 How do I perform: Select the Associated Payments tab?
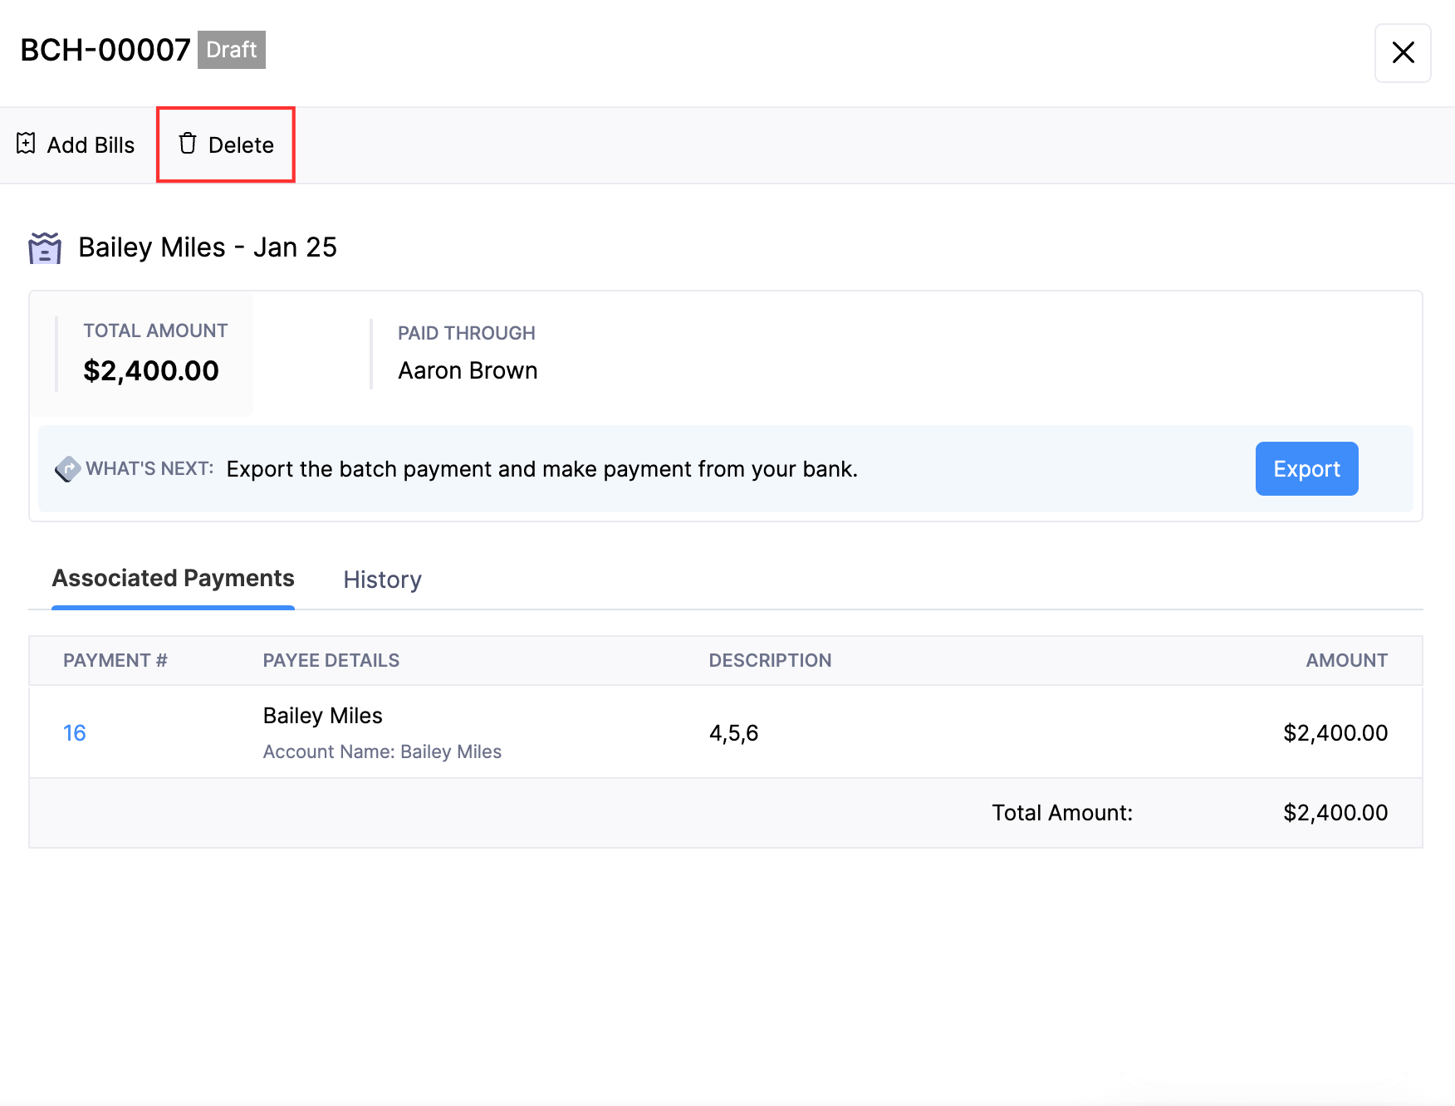coord(173,579)
